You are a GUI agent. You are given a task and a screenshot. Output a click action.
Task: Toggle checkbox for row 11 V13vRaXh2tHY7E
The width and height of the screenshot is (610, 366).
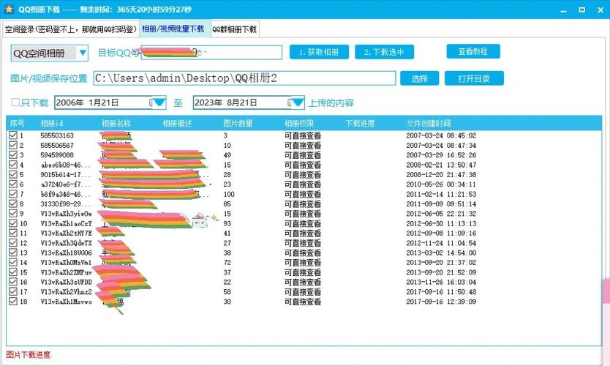point(13,233)
